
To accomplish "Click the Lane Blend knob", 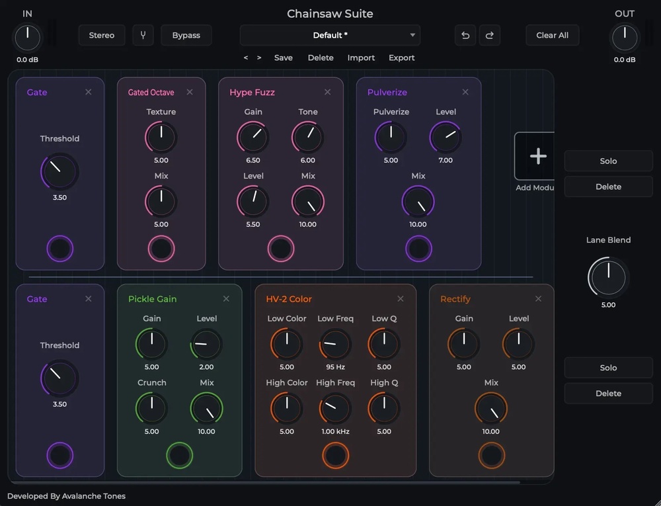I will 608,277.
